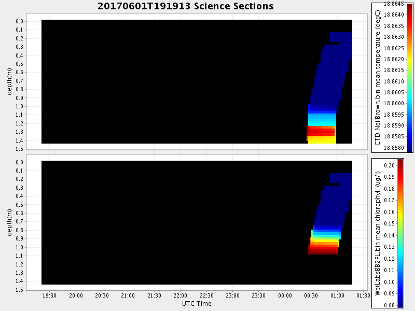Screen dimensions: 415x311
Task: Click the 18.8580 label on temperature colorbar
Action: click(395, 148)
